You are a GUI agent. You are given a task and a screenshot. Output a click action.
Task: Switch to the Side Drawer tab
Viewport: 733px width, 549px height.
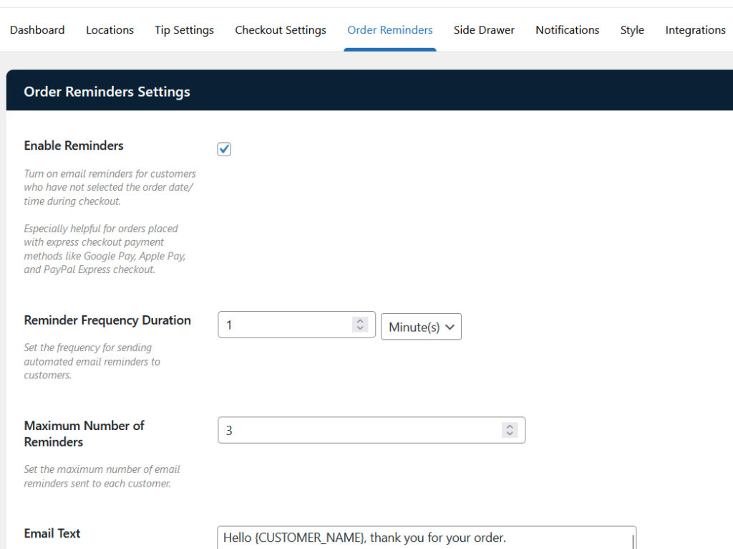click(x=484, y=30)
